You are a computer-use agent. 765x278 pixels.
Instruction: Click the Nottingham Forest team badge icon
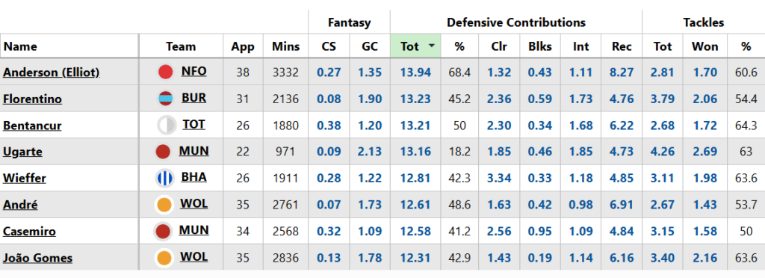pos(166,72)
